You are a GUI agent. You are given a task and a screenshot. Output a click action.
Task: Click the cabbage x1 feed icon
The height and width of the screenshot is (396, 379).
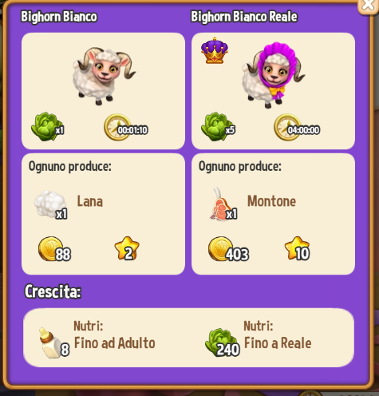[x=47, y=127]
